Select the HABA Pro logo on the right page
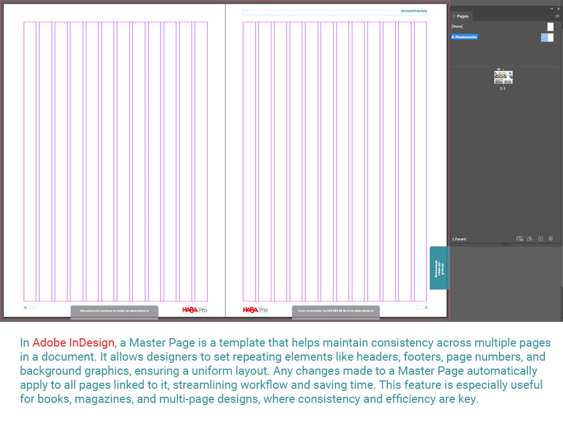 tap(255, 309)
